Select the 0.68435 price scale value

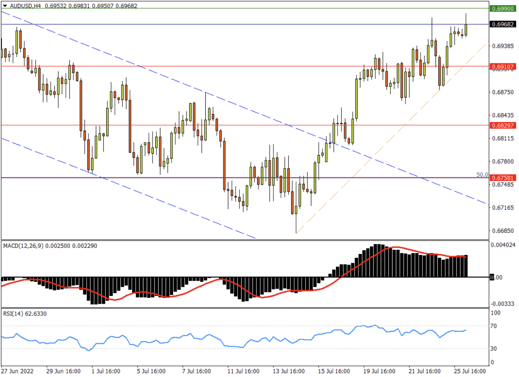click(x=503, y=115)
